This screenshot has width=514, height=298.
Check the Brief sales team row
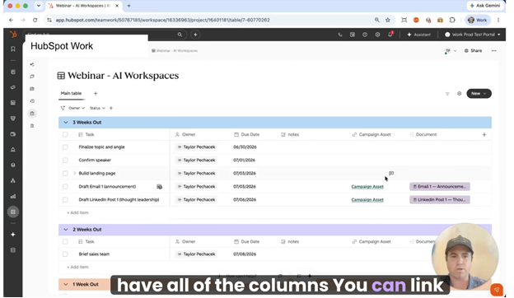[65, 254]
